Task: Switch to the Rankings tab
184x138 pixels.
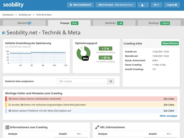Action: 159,23
